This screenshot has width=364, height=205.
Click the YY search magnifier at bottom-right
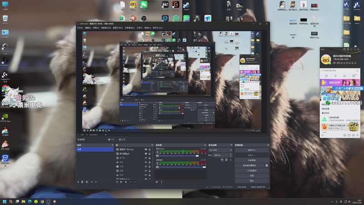tap(358, 135)
